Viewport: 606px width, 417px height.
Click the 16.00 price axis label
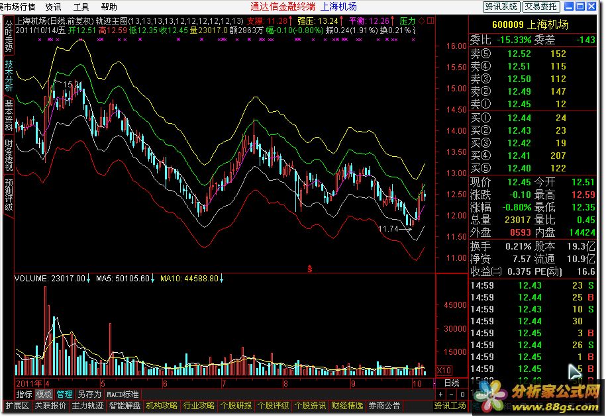coord(456,46)
